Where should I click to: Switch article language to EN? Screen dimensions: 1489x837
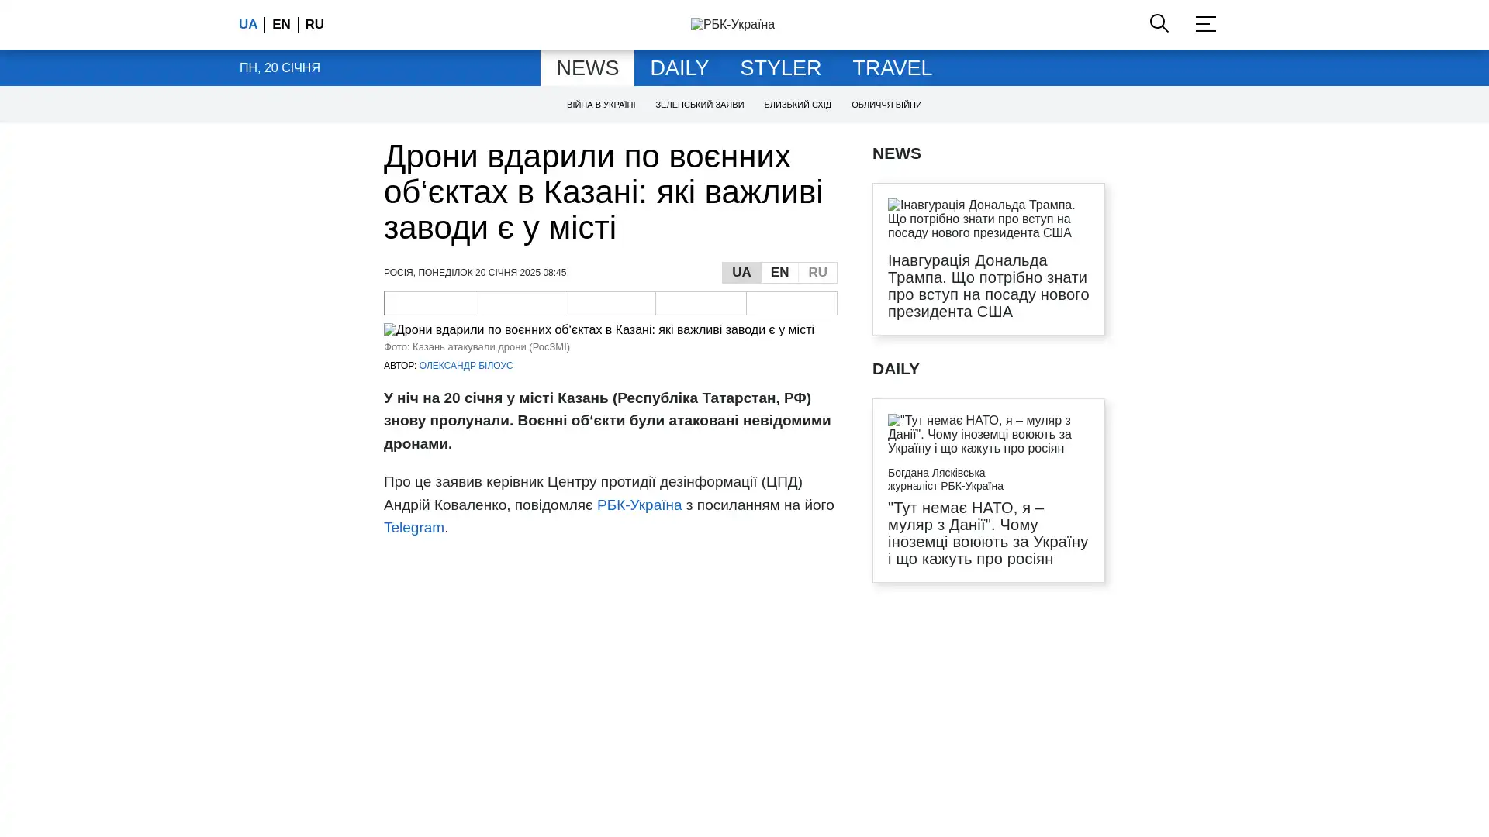point(779,273)
